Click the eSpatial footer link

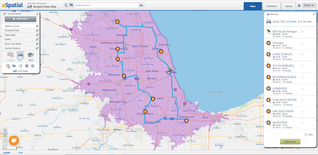[6, 153]
